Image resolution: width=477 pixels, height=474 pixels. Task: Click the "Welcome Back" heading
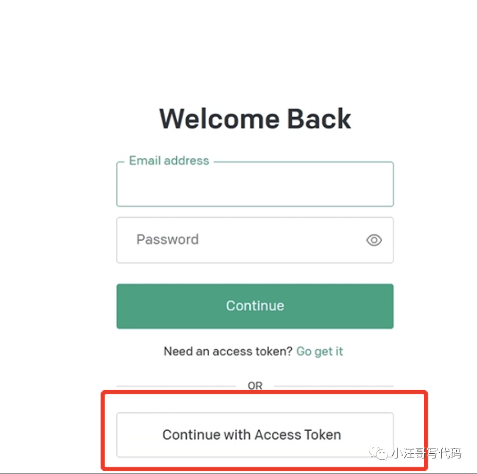(255, 118)
